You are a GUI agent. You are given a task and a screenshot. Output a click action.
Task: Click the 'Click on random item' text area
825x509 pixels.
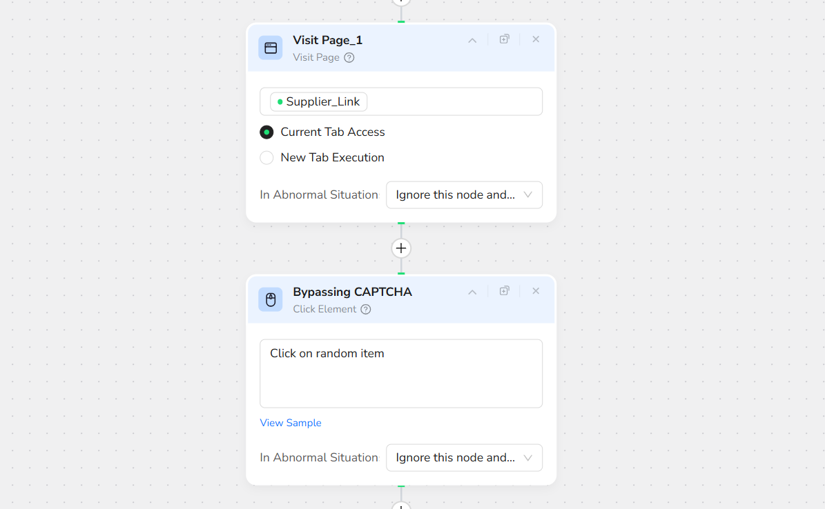pyautogui.click(x=401, y=373)
